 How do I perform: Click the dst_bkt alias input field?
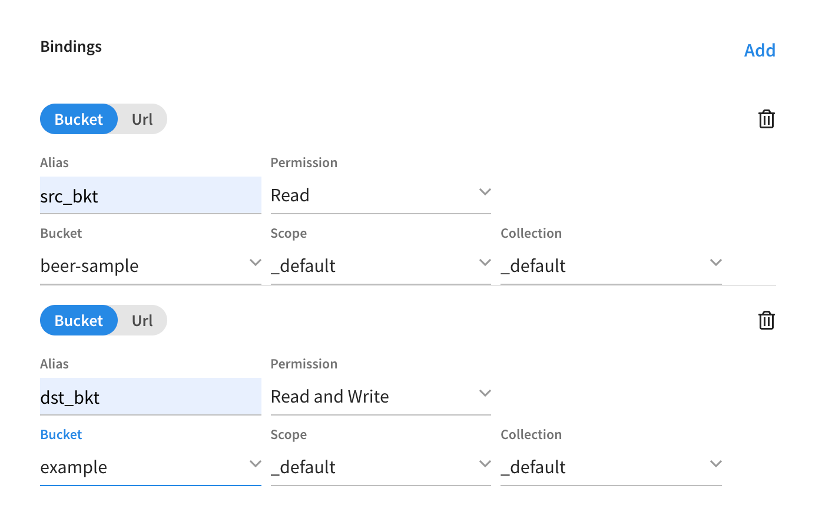[150, 397]
